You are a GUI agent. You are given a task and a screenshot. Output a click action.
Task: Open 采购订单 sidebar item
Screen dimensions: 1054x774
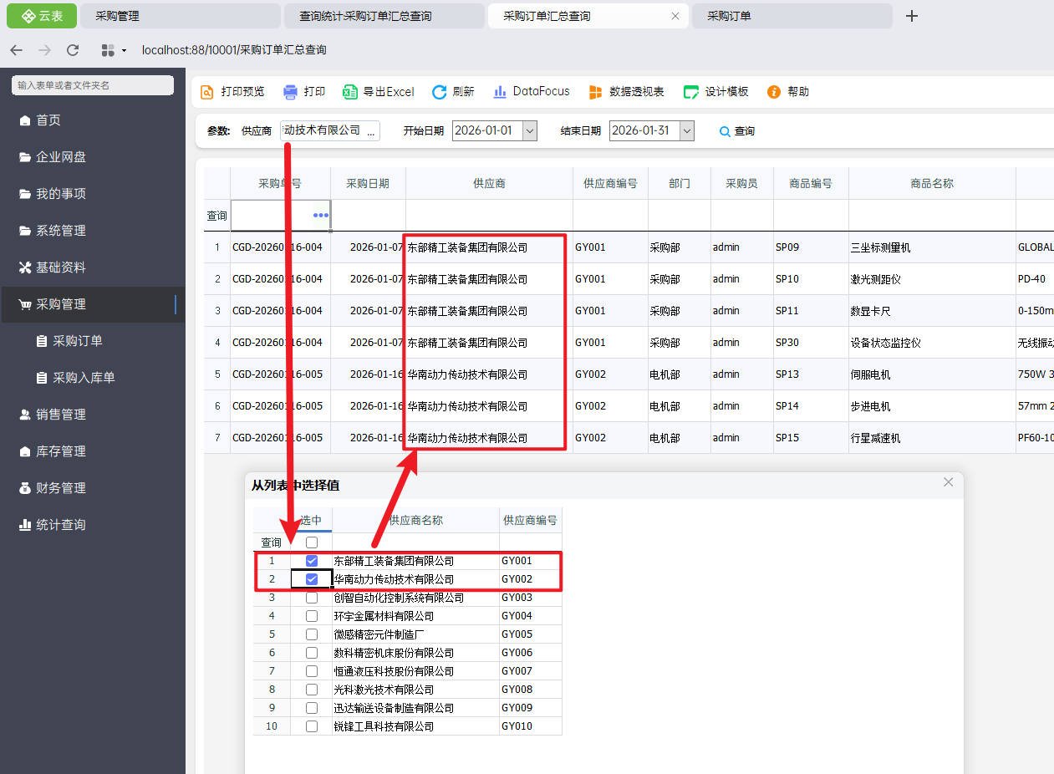(x=93, y=341)
